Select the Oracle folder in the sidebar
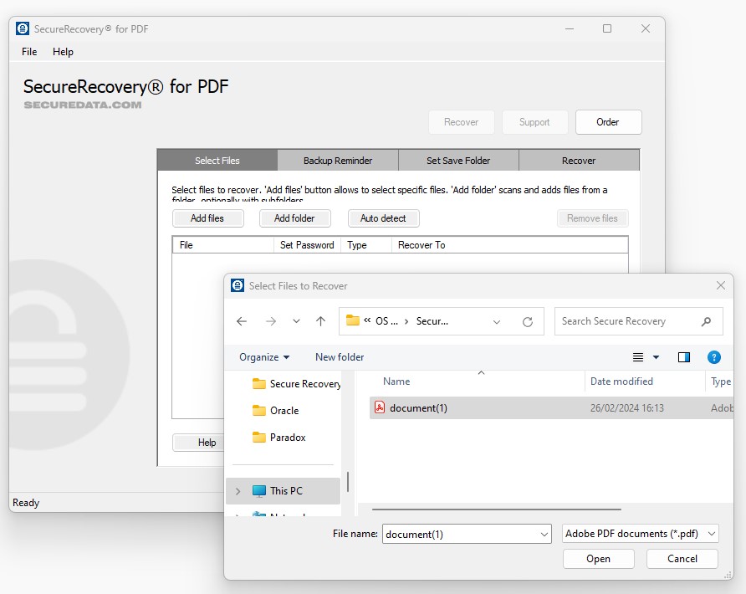The image size is (746, 594). click(284, 411)
